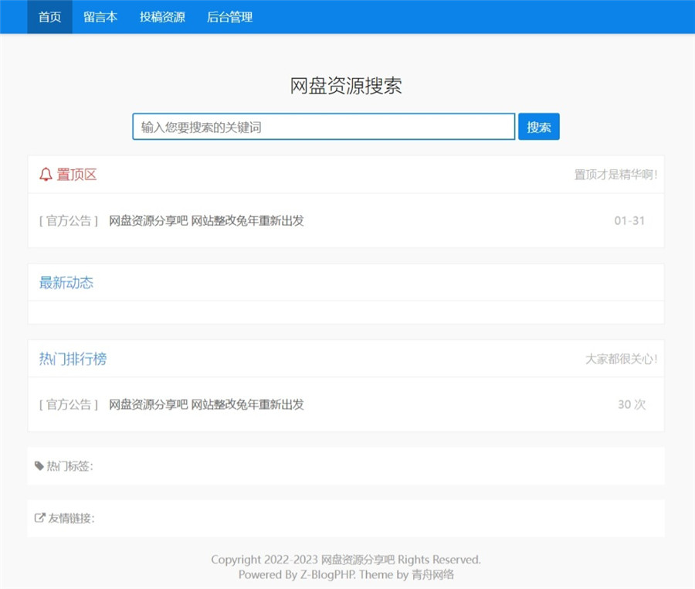The width and height of the screenshot is (695, 589).
Task: Click the keyword search input box
Action: click(x=323, y=126)
